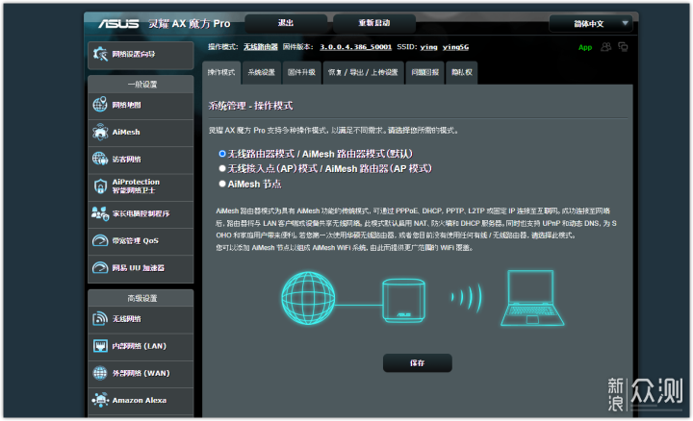Click the 网络地图 globe icon
The image size is (693, 421).
point(100,105)
